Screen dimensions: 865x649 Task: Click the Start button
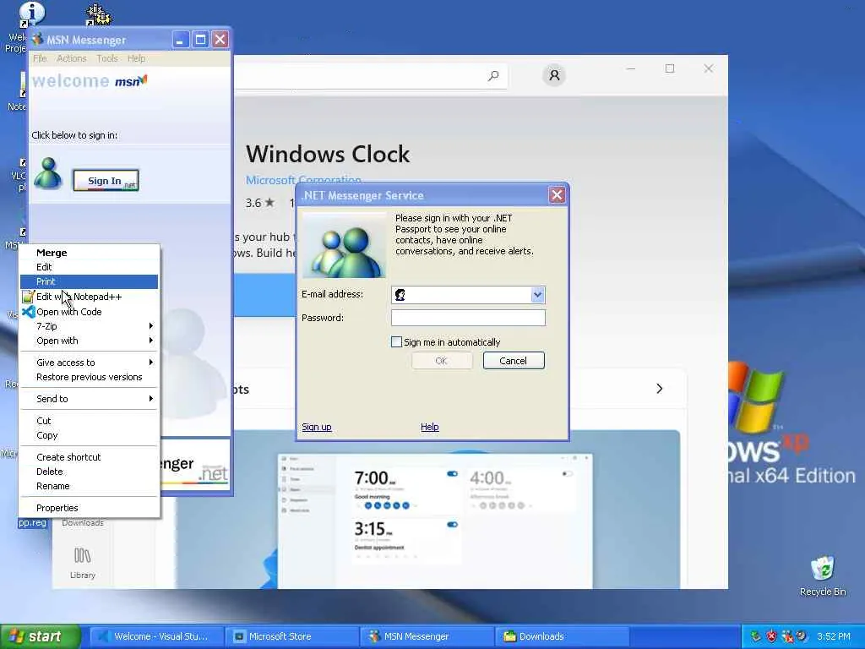[x=41, y=636]
